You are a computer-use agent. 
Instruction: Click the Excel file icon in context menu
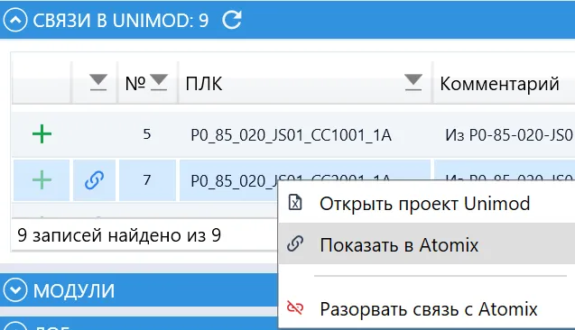295,203
